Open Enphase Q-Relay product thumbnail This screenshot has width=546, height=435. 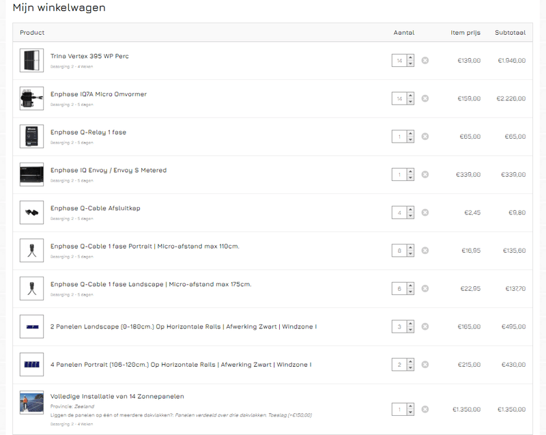coord(31,136)
